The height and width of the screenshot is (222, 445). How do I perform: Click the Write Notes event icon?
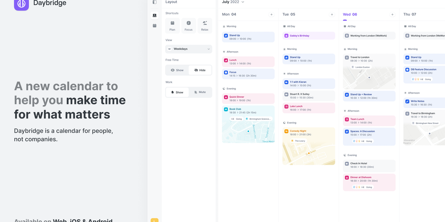pos(407,101)
